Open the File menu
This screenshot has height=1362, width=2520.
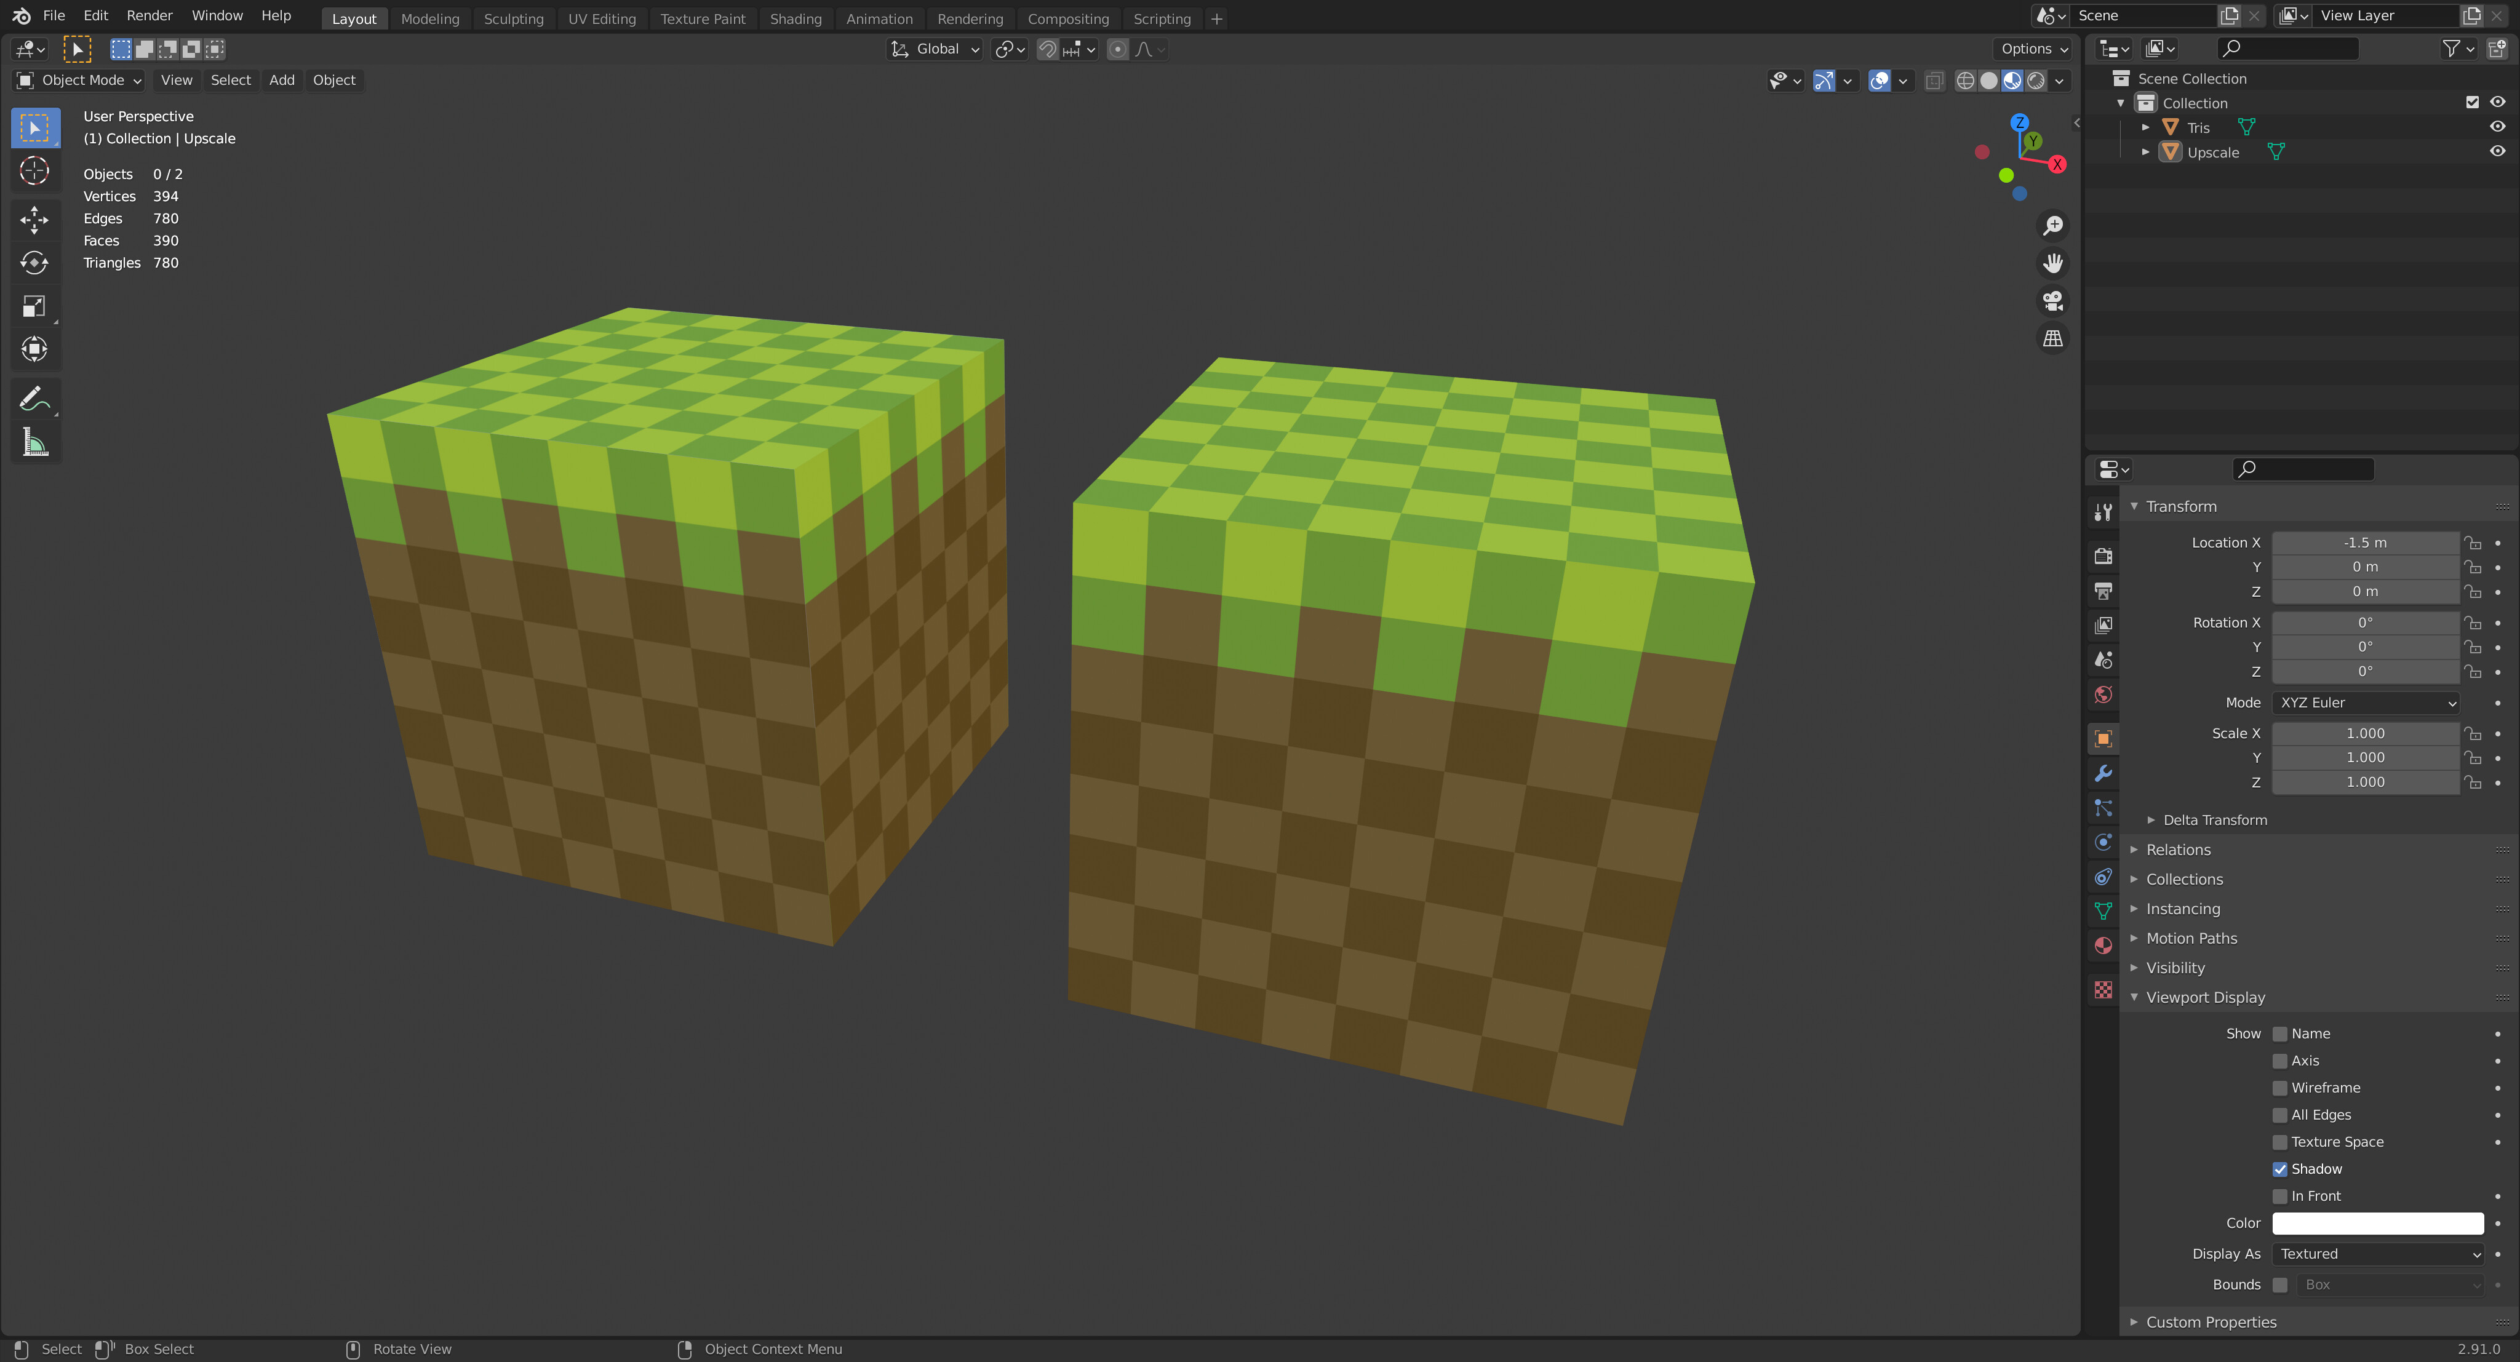click(54, 15)
